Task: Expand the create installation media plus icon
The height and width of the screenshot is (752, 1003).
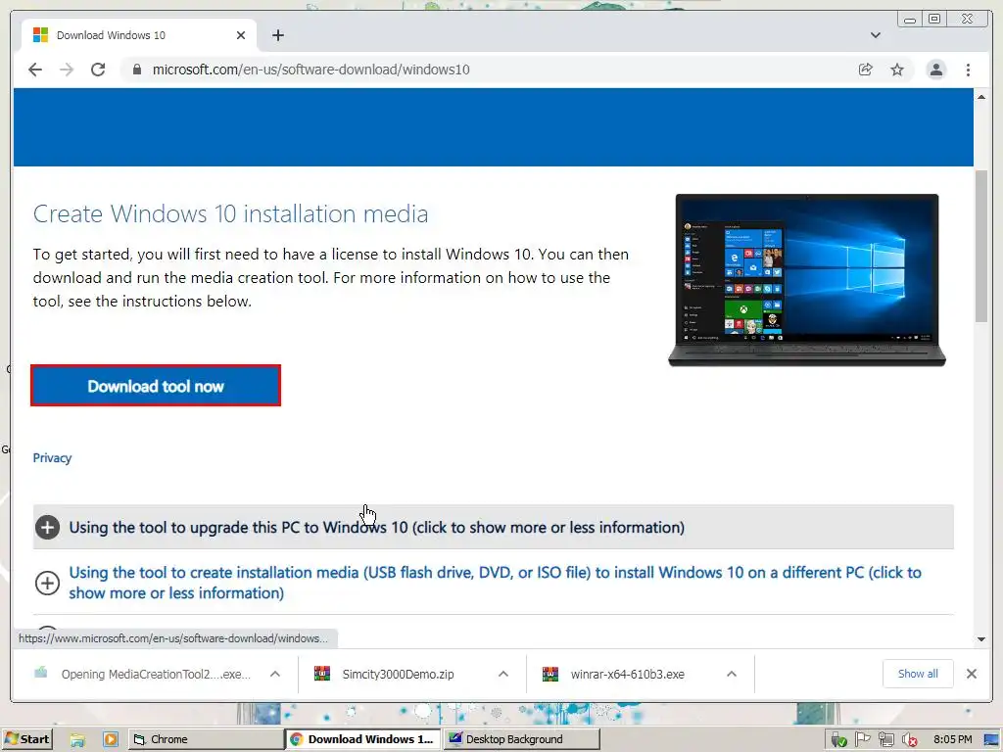Action: [x=47, y=583]
